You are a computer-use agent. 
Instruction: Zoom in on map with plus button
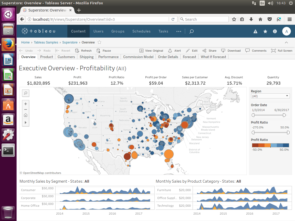click(26, 104)
